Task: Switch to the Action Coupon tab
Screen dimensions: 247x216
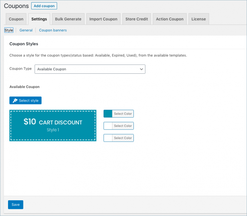Action: [170, 19]
